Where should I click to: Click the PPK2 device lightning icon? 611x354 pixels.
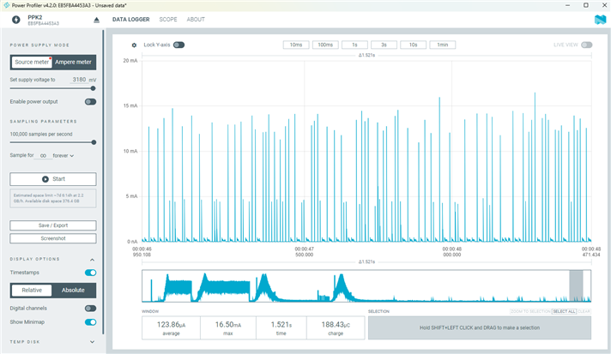point(15,19)
